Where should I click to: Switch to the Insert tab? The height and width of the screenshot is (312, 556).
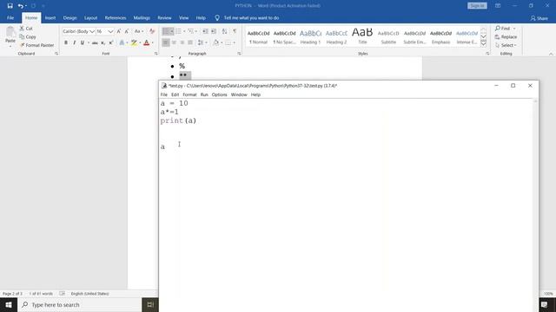coord(50,17)
